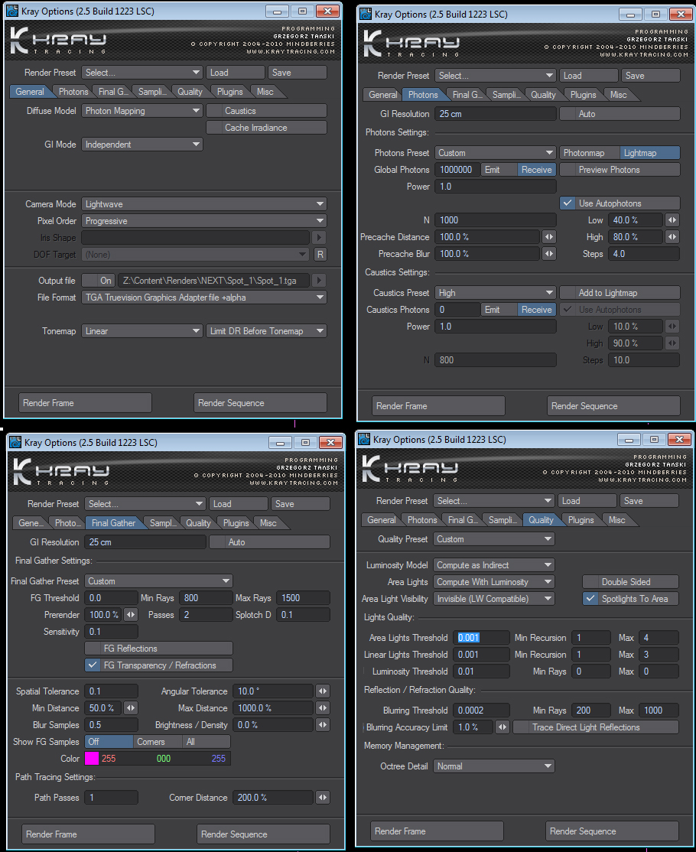Click the Precache Distance stepper arrows
This screenshot has height=852, width=696.
(549, 237)
